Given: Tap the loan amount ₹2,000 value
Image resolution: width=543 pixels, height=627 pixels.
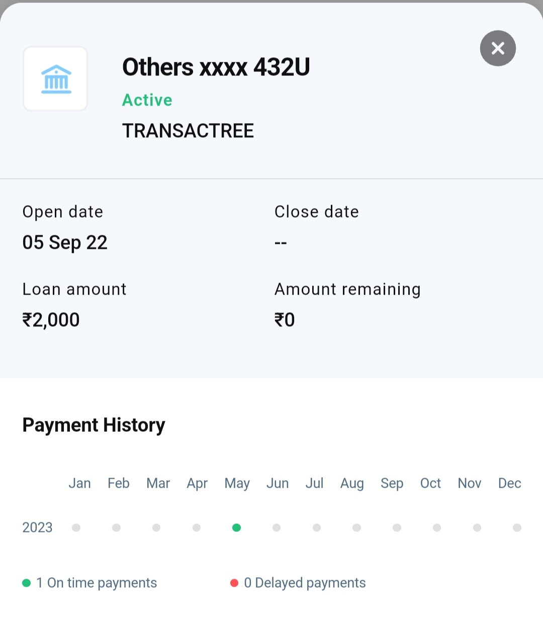Looking at the screenshot, I should 51,320.
